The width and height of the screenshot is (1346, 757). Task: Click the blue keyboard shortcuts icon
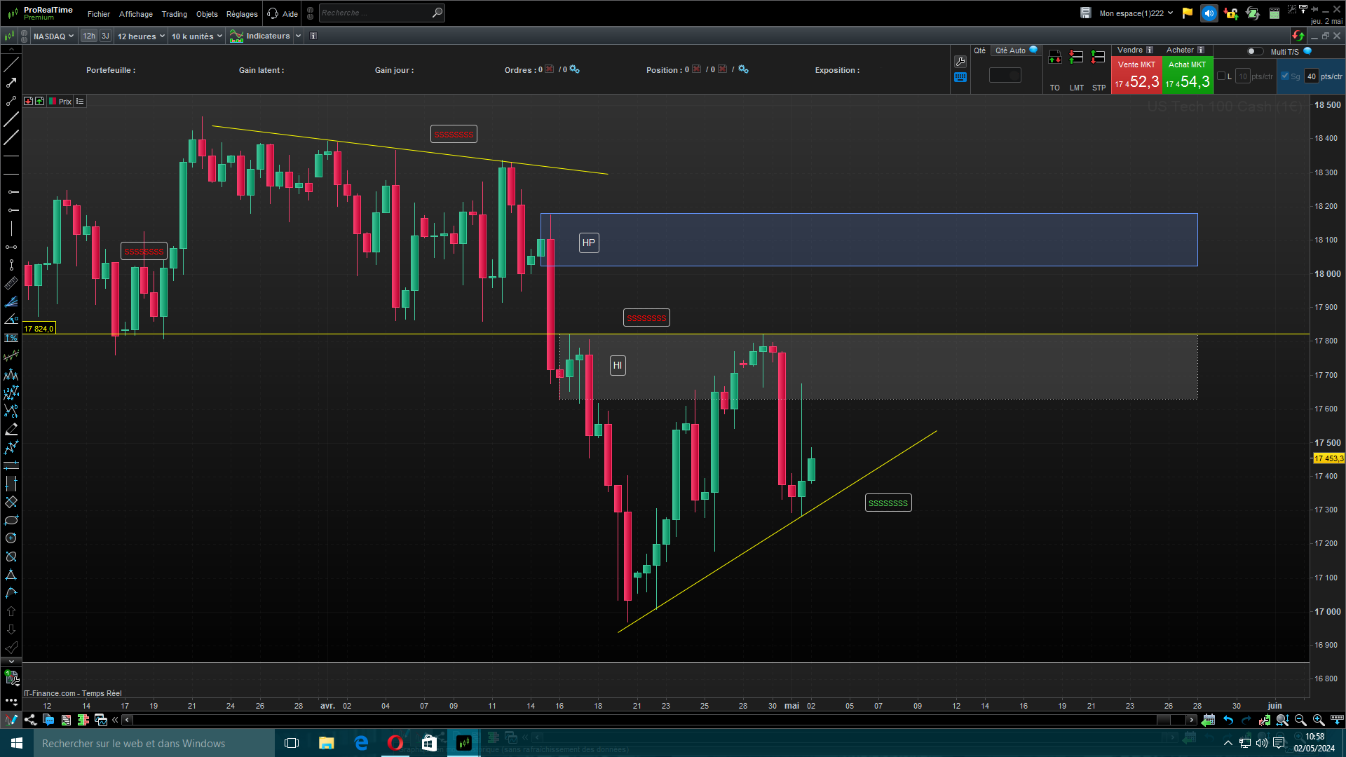960,78
